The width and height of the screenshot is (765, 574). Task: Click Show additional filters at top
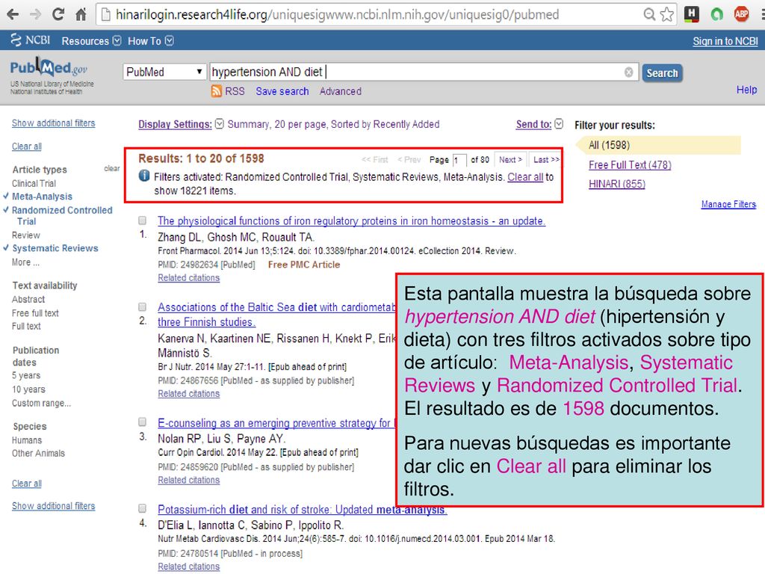point(53,123)
